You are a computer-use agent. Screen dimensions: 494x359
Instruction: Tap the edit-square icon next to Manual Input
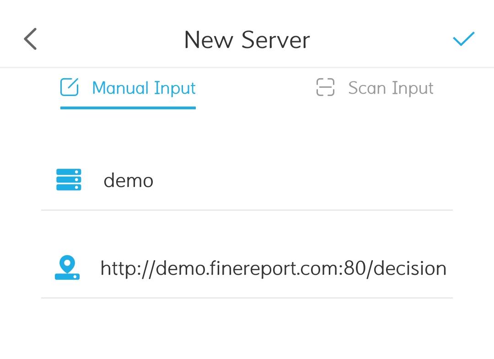click(69, 87)
